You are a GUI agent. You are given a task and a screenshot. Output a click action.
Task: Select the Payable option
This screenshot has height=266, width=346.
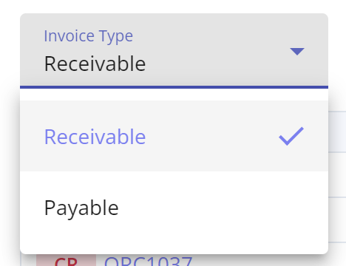tap(174, 208)
